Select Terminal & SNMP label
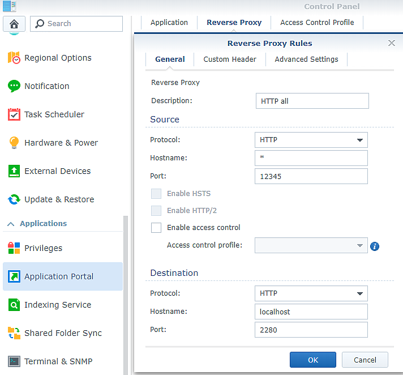This screenshot has width=403, height=375. [58, 361]
